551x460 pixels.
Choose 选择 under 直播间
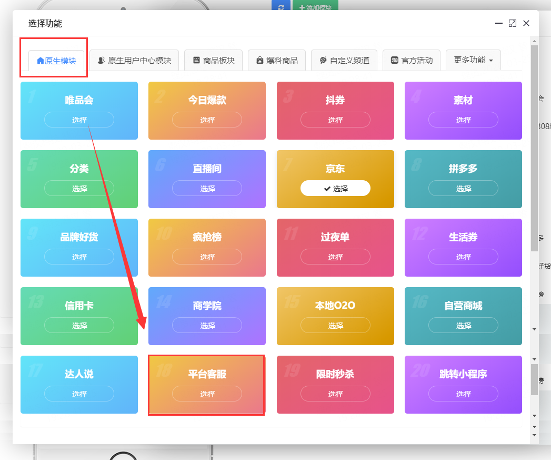[x=207, y=188]
